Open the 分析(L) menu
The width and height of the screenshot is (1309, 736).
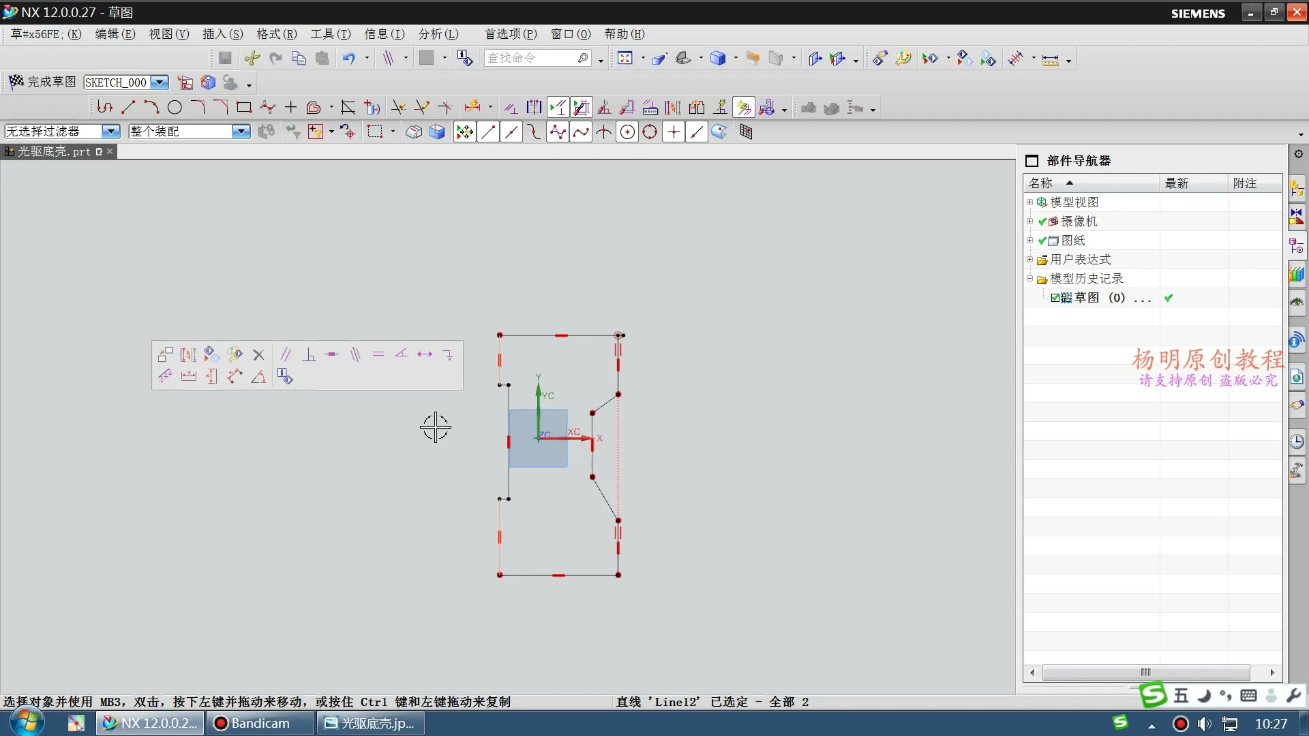[438, 34]
